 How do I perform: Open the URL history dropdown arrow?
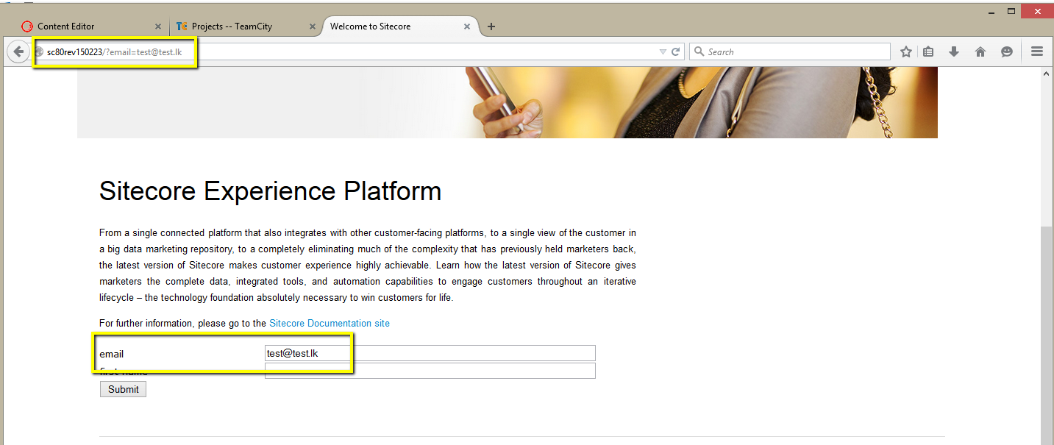click(663, 51)
